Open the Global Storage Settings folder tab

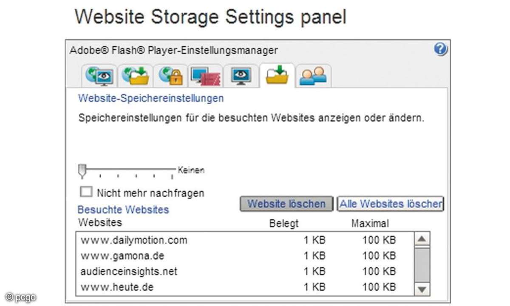pyautogui.click(x=135, y=76)
